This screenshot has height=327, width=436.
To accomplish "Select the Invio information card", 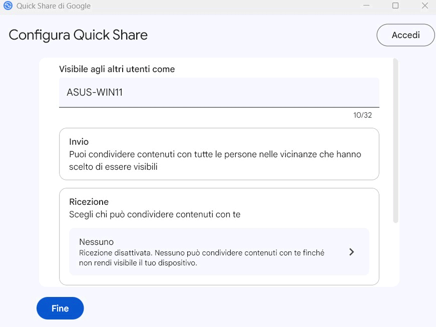I will point(219,154).
